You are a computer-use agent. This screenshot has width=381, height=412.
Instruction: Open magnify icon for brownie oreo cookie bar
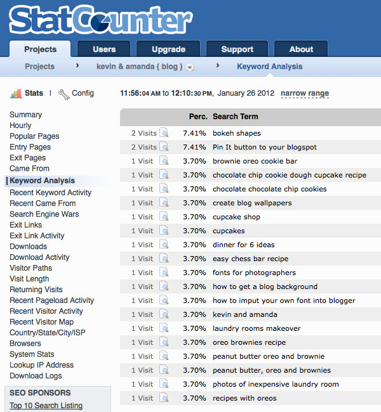click(x=164, y=160)
